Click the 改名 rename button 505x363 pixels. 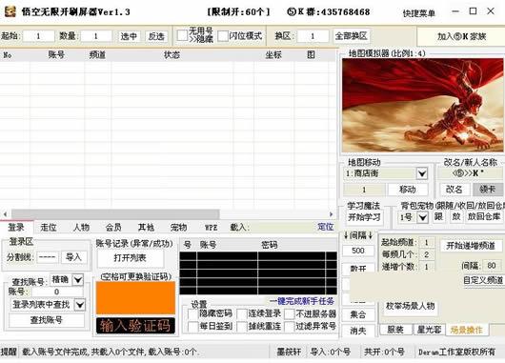click(x=454, y=190)
